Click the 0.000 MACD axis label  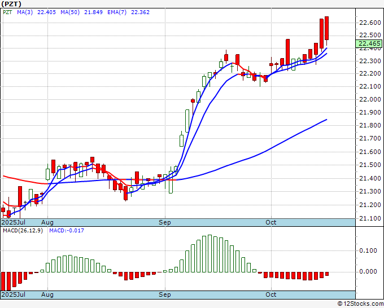(x=368, y=271)
